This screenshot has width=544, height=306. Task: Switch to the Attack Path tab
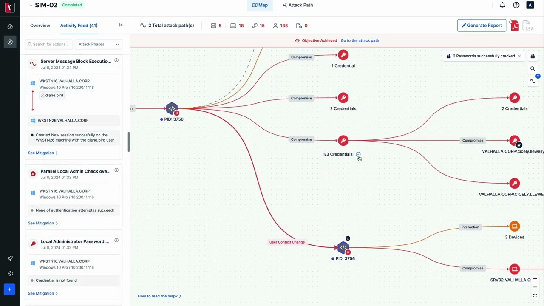[x=297, y=5]
